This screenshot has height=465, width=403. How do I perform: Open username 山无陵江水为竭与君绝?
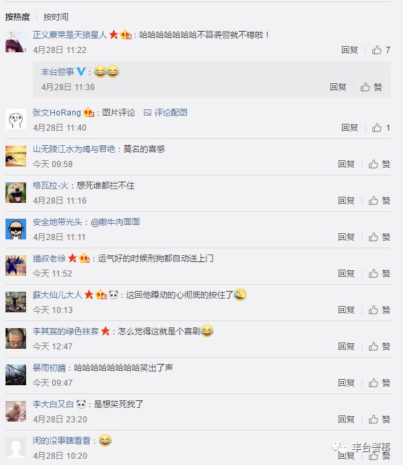74,149
